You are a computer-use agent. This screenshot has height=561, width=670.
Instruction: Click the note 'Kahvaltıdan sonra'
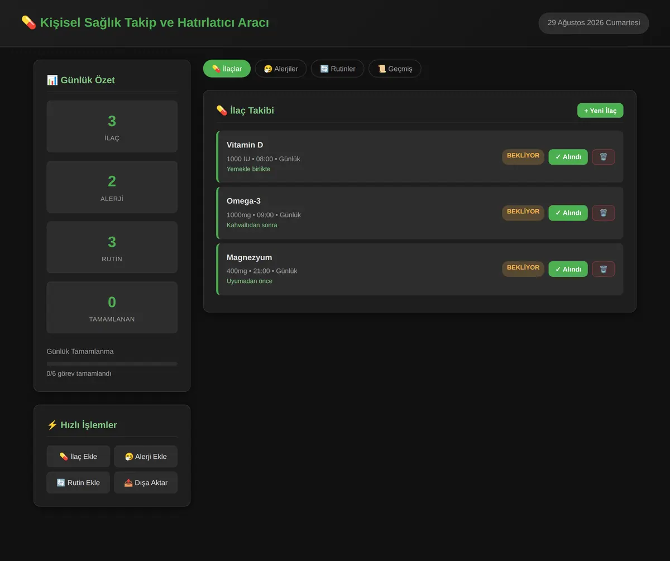[252, 225]
